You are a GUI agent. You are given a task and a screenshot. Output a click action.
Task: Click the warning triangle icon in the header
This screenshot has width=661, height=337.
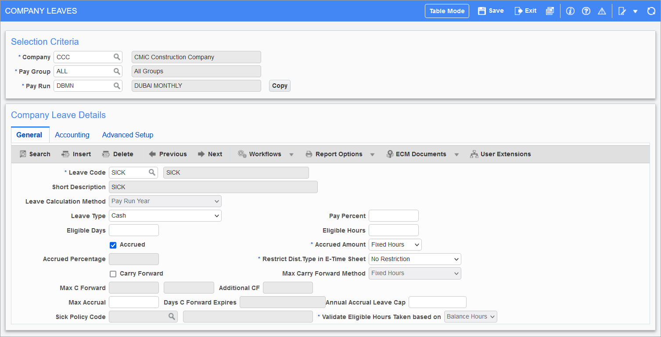pyautogui.click(x=602, y=11)
